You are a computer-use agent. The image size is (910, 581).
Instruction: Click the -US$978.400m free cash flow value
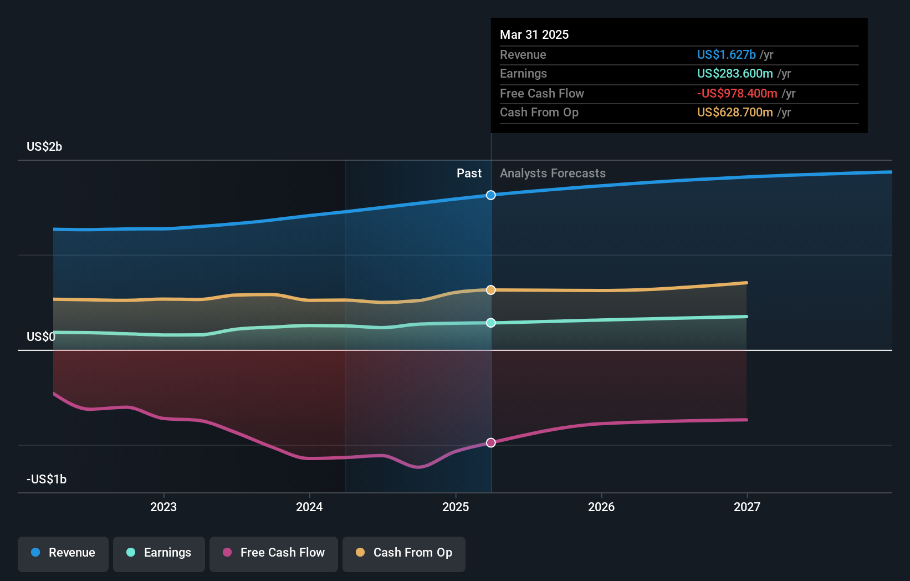pos(737,93)
